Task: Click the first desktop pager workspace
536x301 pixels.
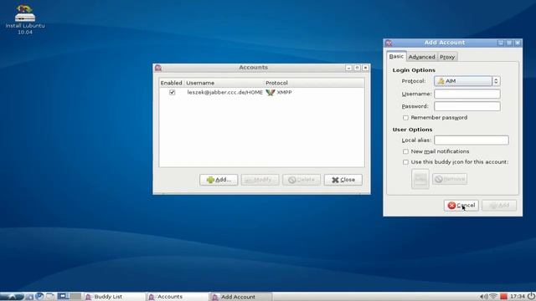Action: 64,296
